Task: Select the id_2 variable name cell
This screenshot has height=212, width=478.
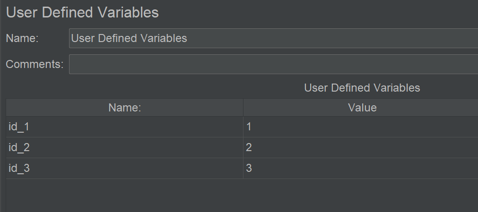Action: [125, 147]
